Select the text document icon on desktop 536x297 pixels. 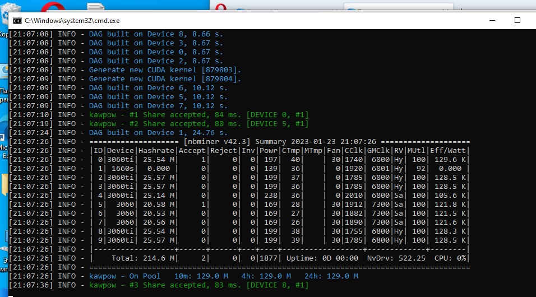tap(96, 8)
